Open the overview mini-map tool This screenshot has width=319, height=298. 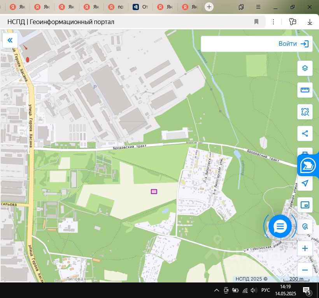point(305,205)
